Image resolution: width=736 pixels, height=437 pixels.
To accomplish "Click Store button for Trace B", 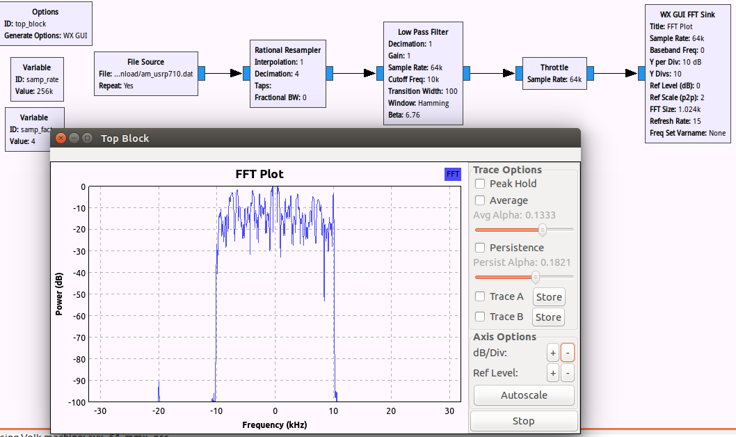I will pyautogui.click(x=548, y=317).
